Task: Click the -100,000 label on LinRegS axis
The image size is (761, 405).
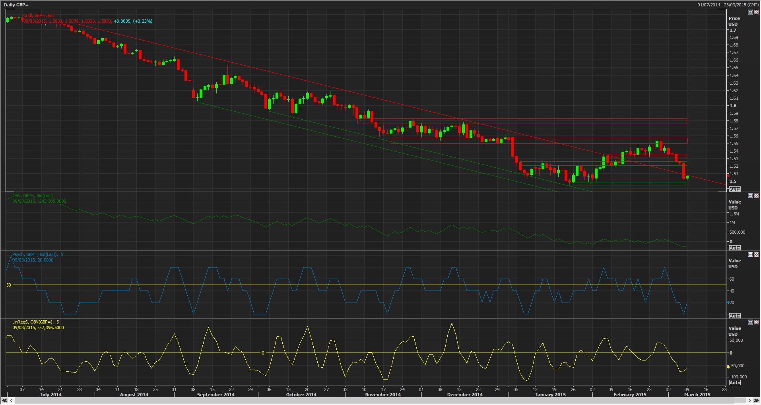Action: pyautogui.click(x=738, y=377)
